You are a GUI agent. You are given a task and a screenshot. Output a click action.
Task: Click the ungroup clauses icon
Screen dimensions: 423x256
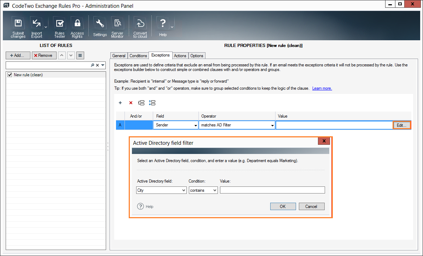click(x=152, y=103)
